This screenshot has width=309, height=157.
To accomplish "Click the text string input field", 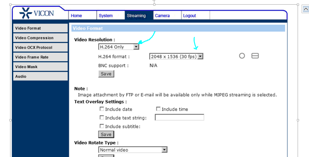I will coord(179,117).
